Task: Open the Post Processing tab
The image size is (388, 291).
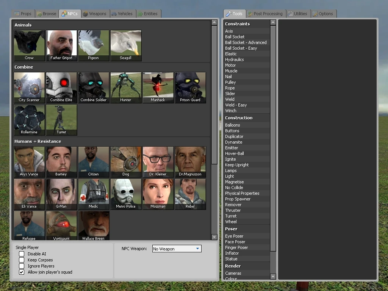Action: point(265,14)
